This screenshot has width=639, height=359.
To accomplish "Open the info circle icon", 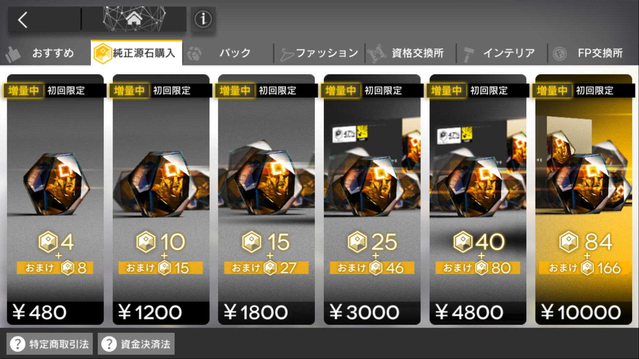I will point(203,19).
